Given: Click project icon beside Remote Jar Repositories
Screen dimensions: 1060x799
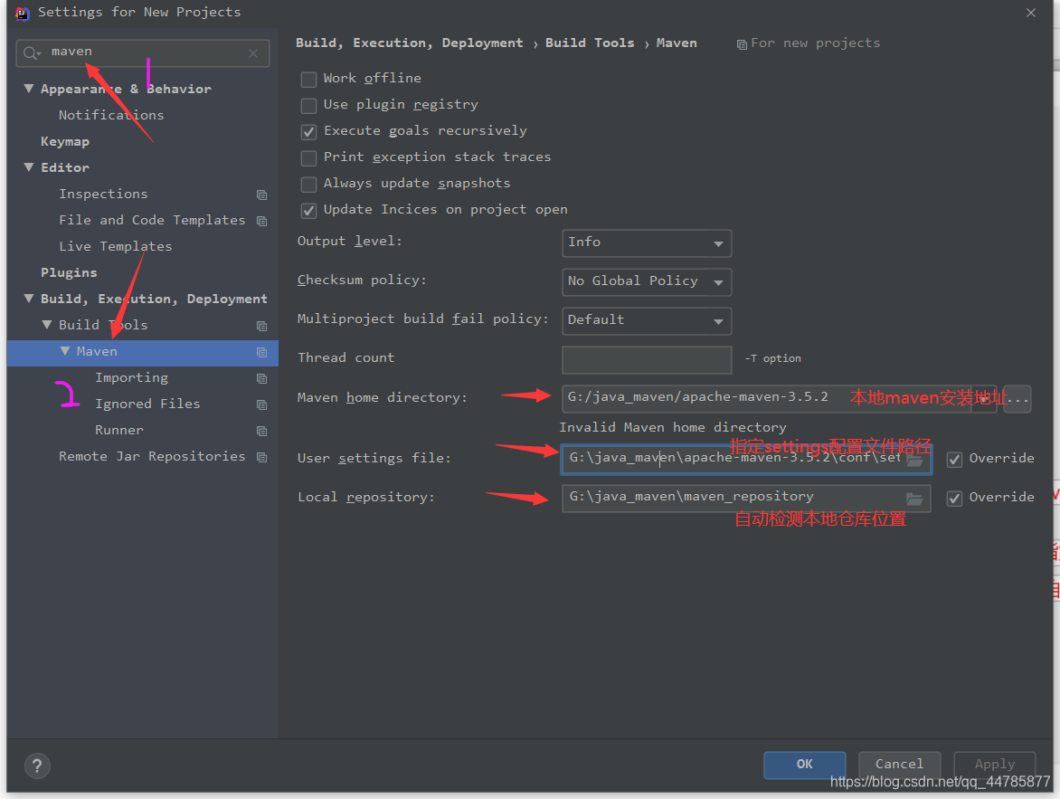Looking at the screenshot, I should pyautogui.click(x=261, y=457).
